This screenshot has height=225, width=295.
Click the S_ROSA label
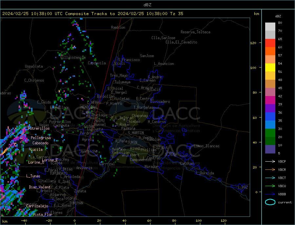(x=171, y=154)
